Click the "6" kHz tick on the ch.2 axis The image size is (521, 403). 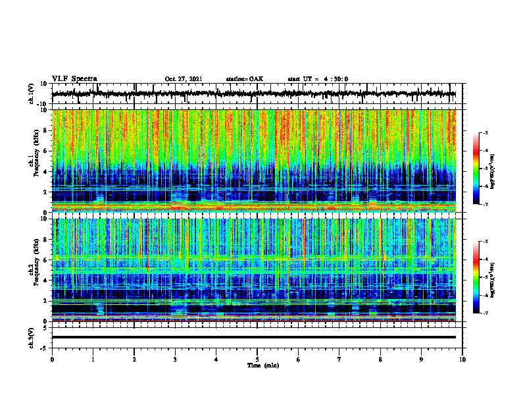tap(45, 260)
